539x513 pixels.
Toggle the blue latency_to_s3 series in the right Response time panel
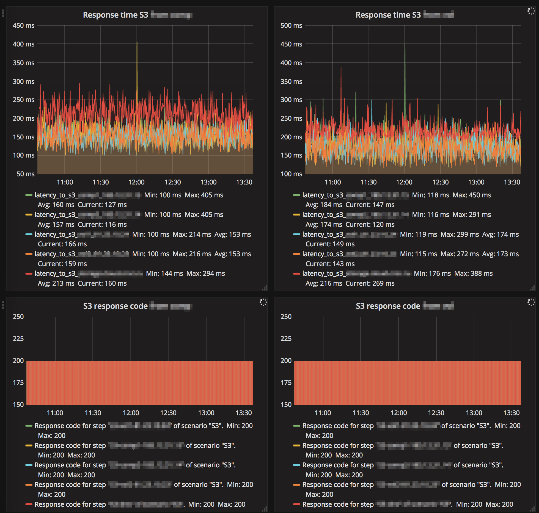pos(350,235)
